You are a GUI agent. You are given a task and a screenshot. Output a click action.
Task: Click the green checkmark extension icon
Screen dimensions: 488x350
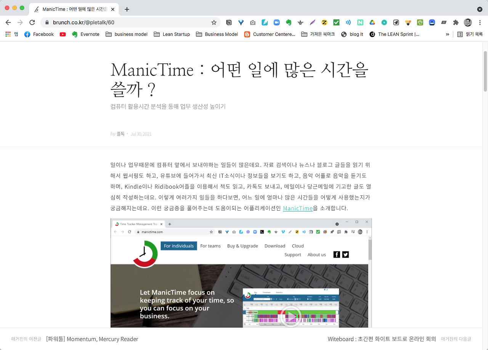point(336,23)
